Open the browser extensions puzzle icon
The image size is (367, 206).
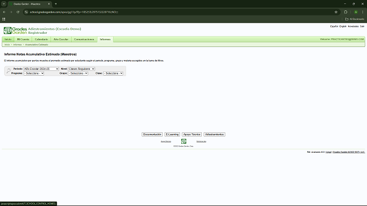coord(346,12)
